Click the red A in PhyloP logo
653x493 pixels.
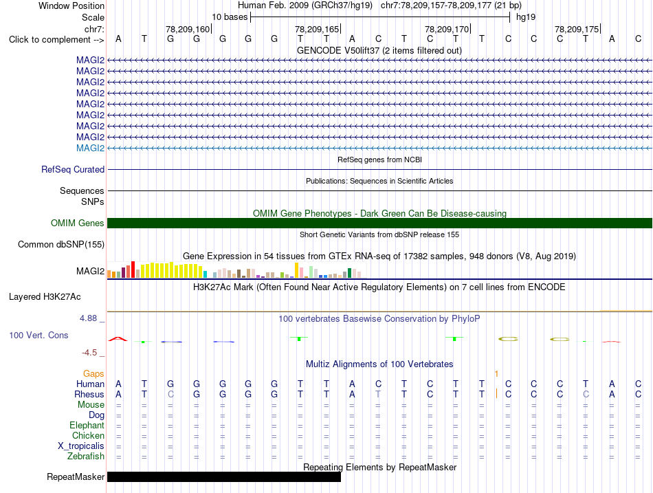118,339
